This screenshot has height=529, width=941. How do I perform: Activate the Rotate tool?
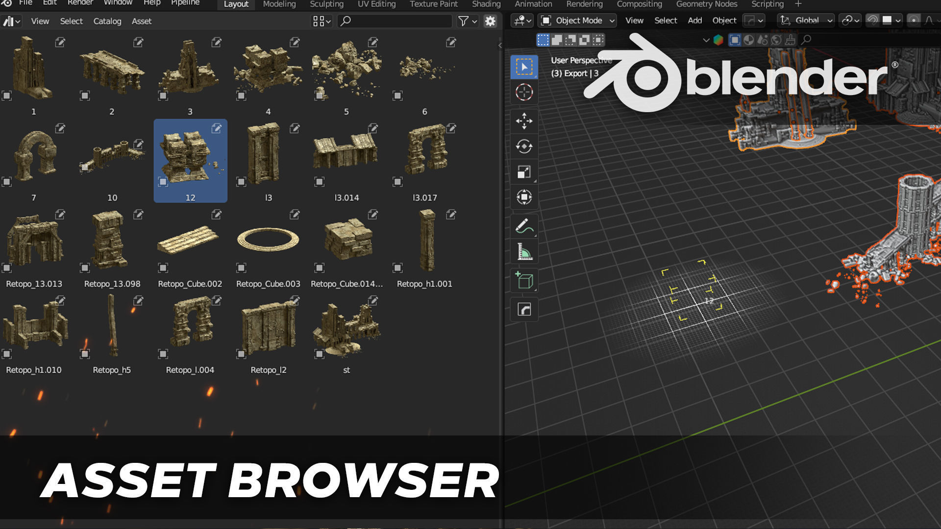pyautogui.click(x=524, y=146)
